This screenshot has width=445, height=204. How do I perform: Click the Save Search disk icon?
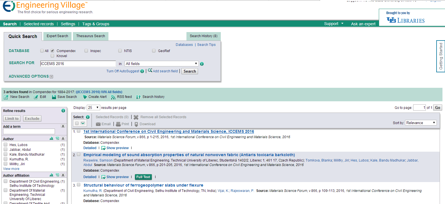point(54,97)
